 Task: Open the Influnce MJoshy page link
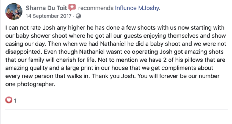(138, 8)
